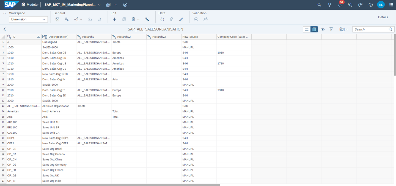Viewport: 396px width, 186px height.
Task: Click the 'SAC' Row_Source cell in row 1
Action: click(x=199, y=42)
